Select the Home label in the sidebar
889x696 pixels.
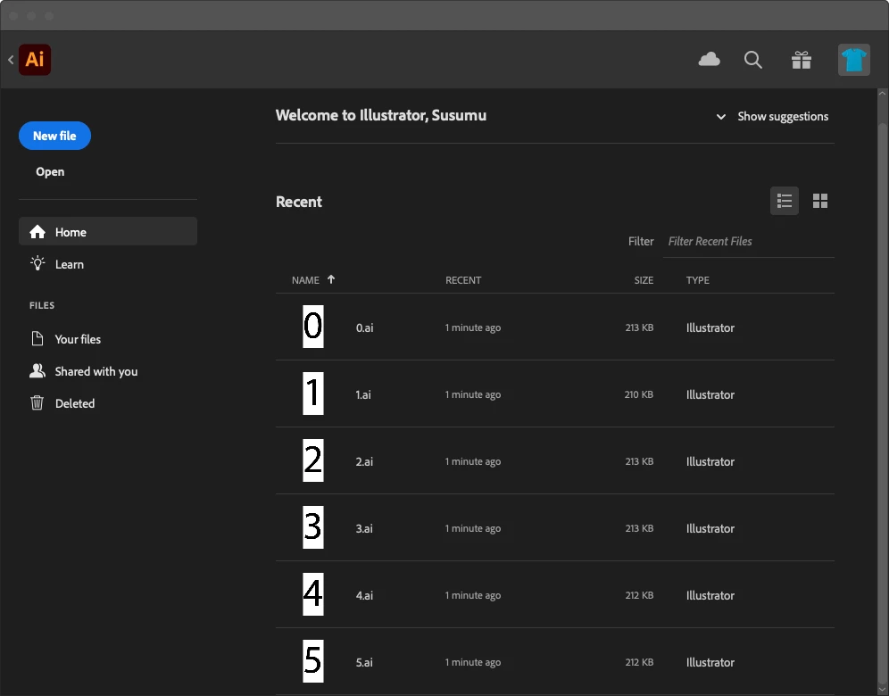tap(71, 232)
